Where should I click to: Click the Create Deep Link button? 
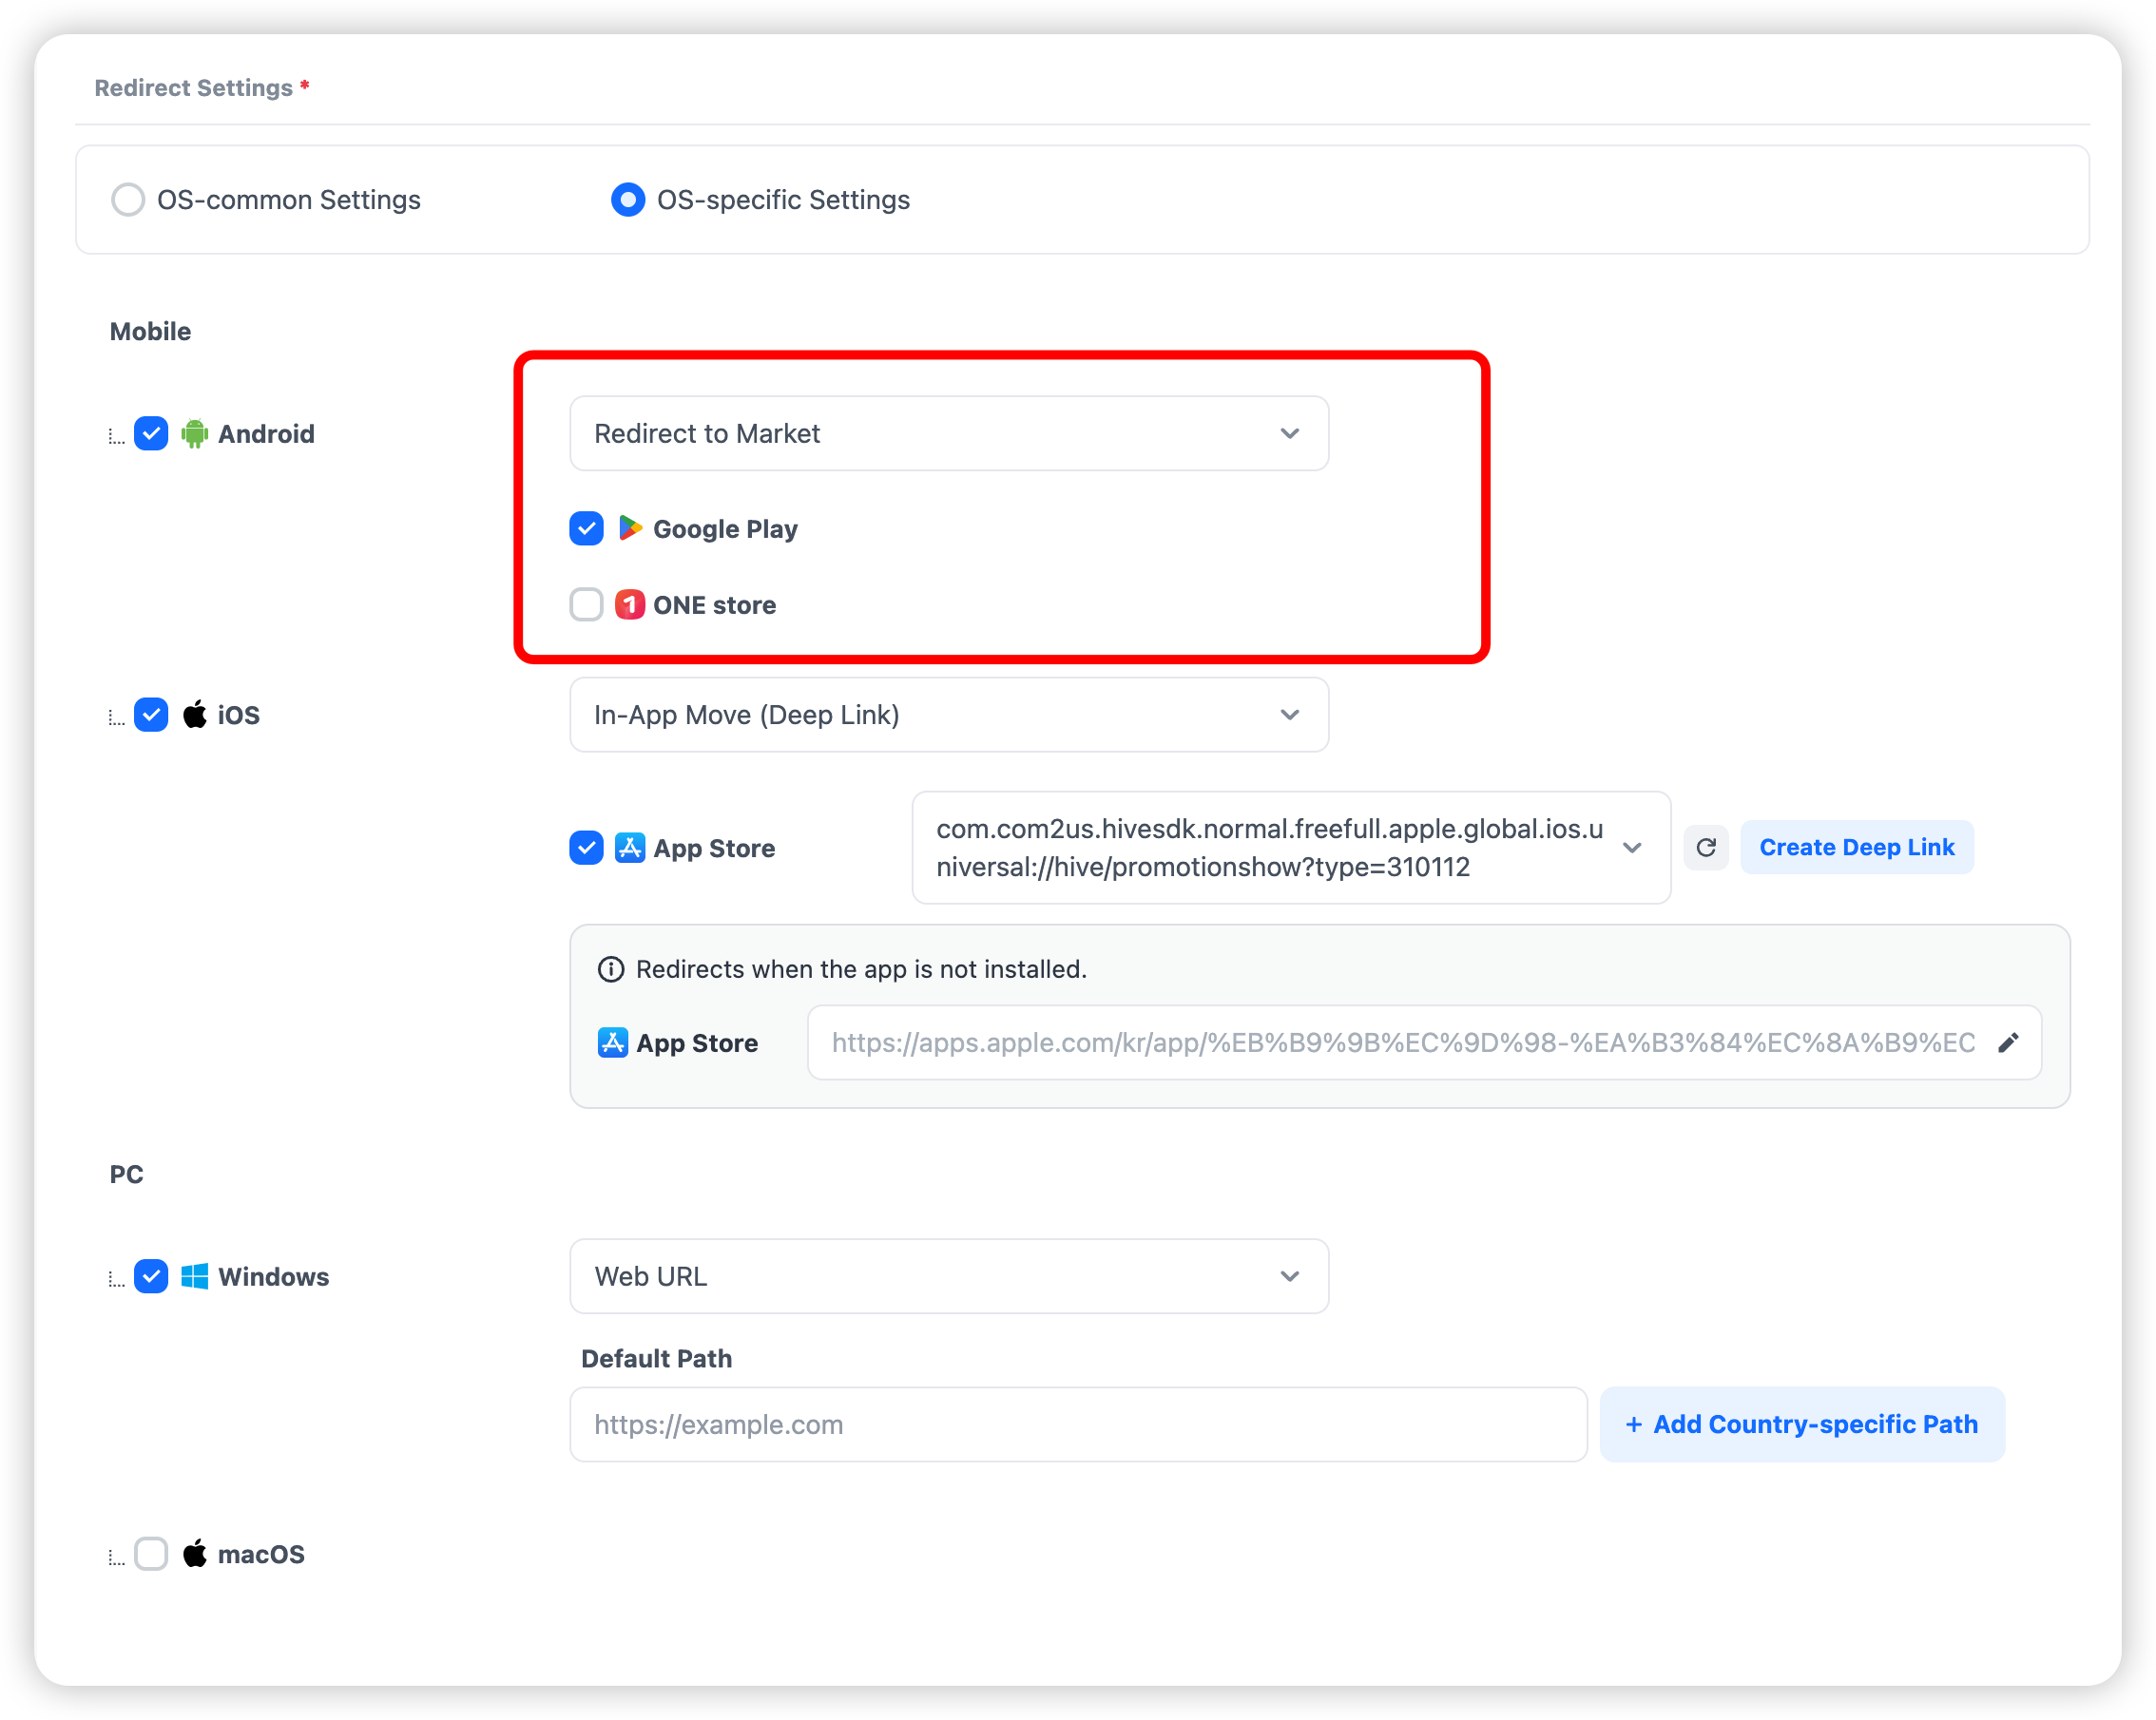click(x=1856, y=848)
